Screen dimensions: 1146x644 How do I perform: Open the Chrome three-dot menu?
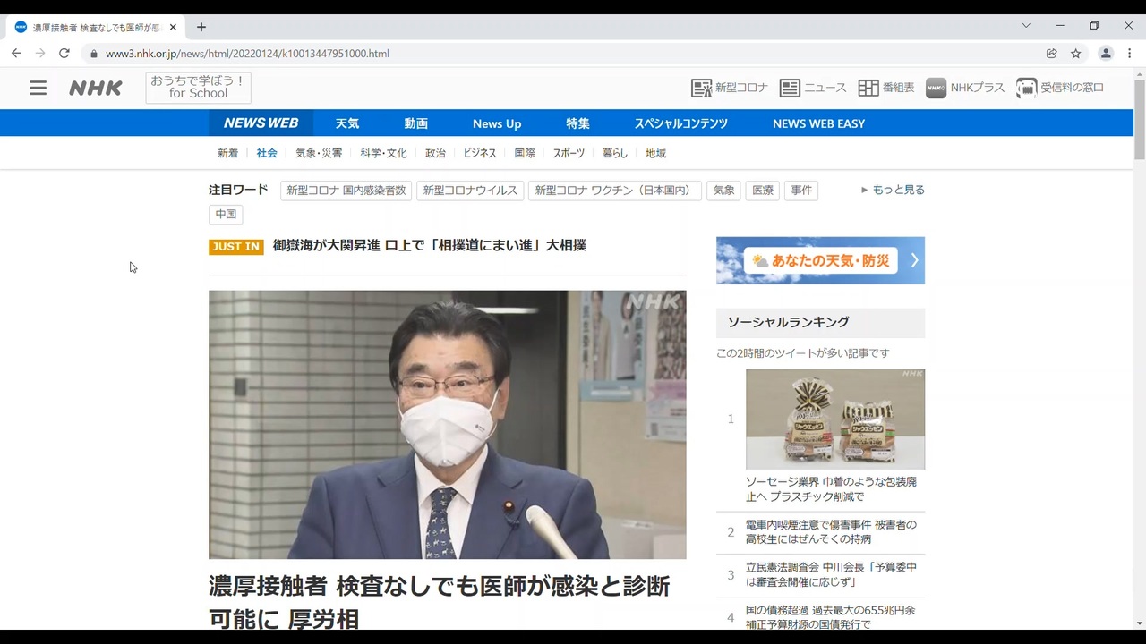tap(1129, 54)
